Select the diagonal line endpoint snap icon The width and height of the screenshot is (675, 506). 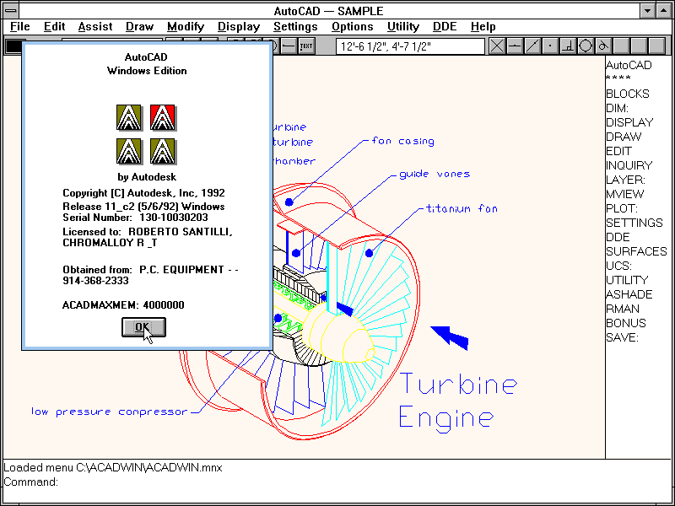pos(532,46)
